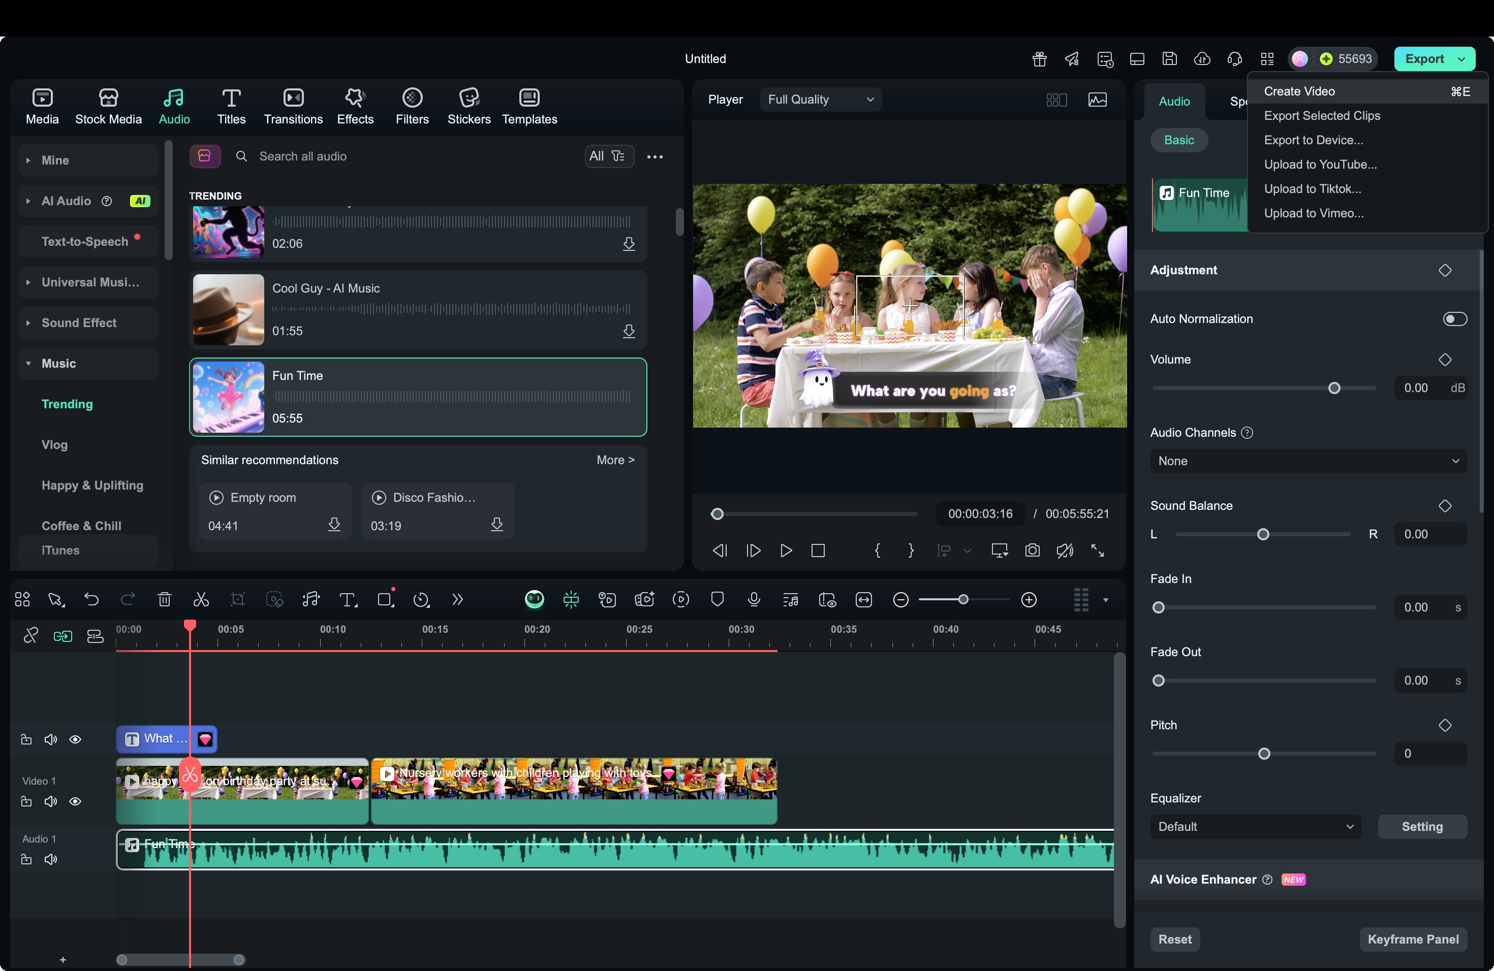Select the Basic pill button
1494x971 pixels.
(x=1179, y=140)
